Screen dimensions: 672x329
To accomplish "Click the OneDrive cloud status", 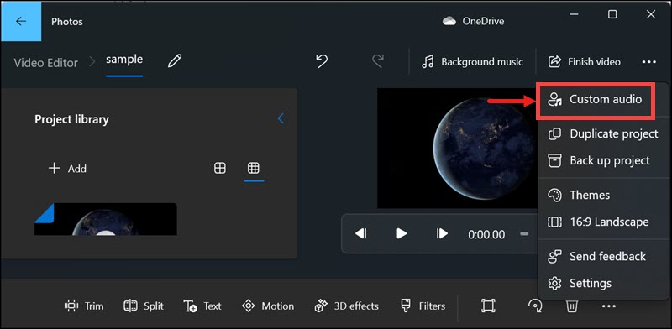I will pyautogui.click(x=473, y=21).
